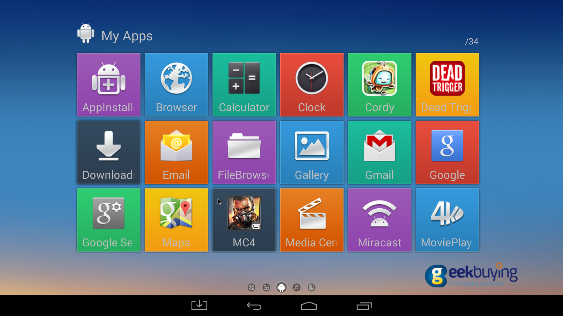Open the Dead Trigger game app
This screenshot has height=316, width=563.
pos(447,85)
